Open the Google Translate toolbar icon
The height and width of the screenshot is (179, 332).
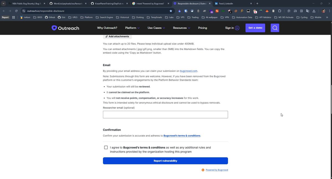click(307, 11)
